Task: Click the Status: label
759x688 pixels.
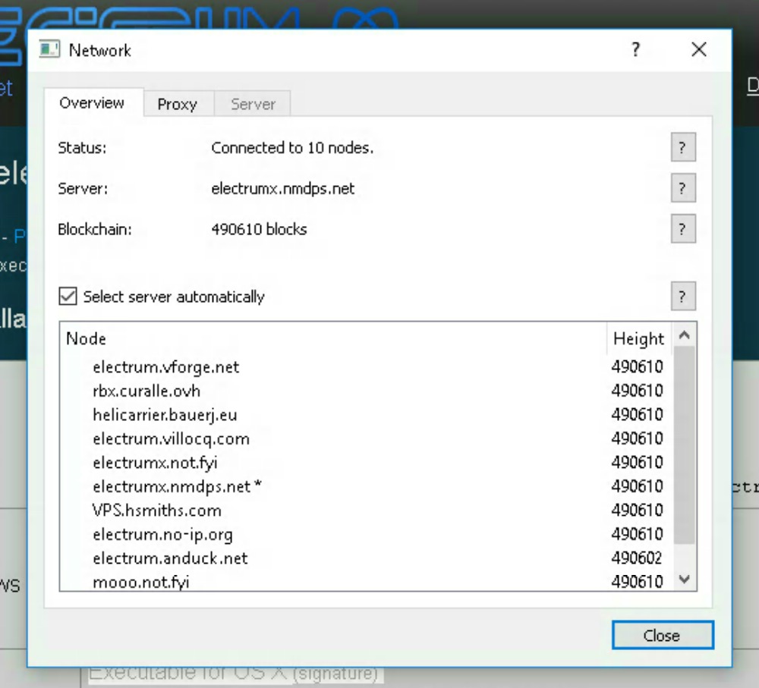Action: tap(82, 148)
